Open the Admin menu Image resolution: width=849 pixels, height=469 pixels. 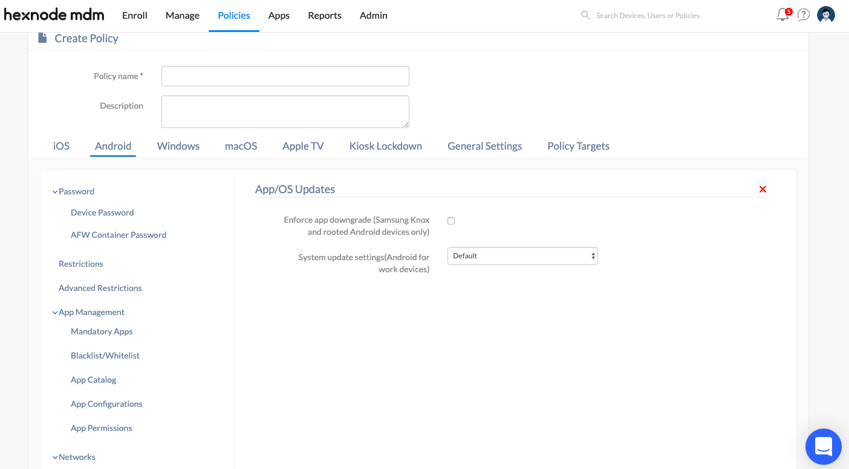pos(374,15)
